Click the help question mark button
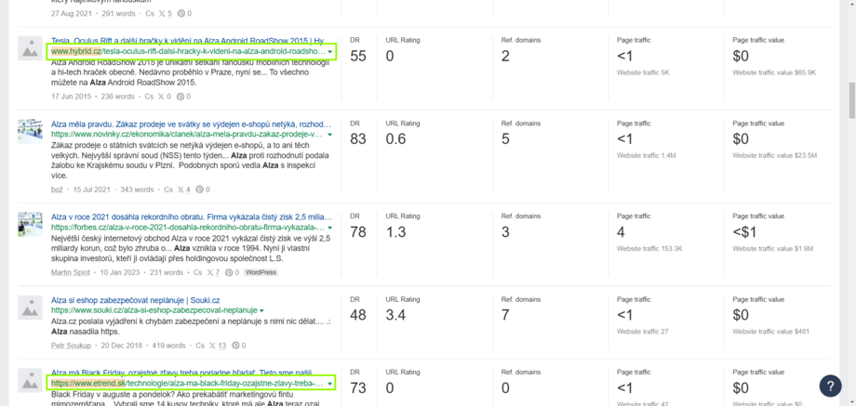This screenshot has height=406, width=856. point(830,386)
